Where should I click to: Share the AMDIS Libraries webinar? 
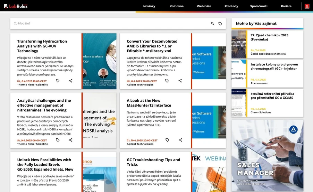[x=180, y=81]
